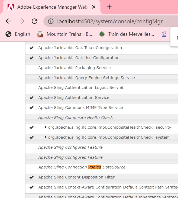Screen dimensions: 178x198
Task: Close the Adobe Experience Manager tab
Action: [94, 7]
